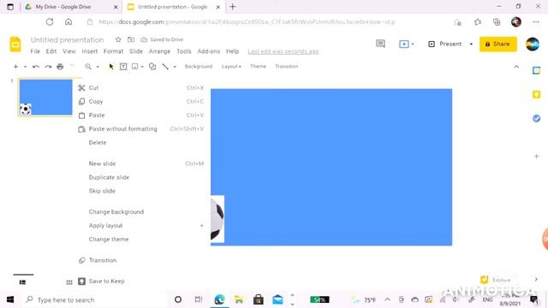Reload the browser page
548x308 pixels.
pyautogui.click(x=50, y=22)
